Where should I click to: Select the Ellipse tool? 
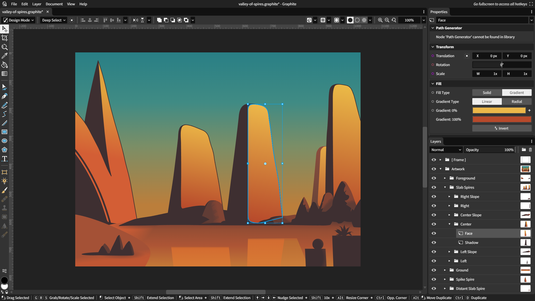(x=4, y=141)
